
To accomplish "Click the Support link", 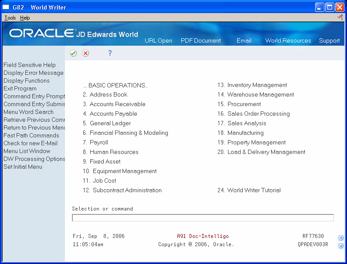I will point(329,41).
